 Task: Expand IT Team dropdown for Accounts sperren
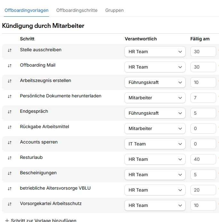point(155,144)
